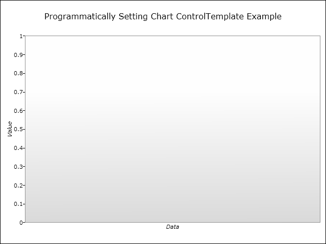Select the 0.9 axis label
326x244 pixels.
[18, 55]
